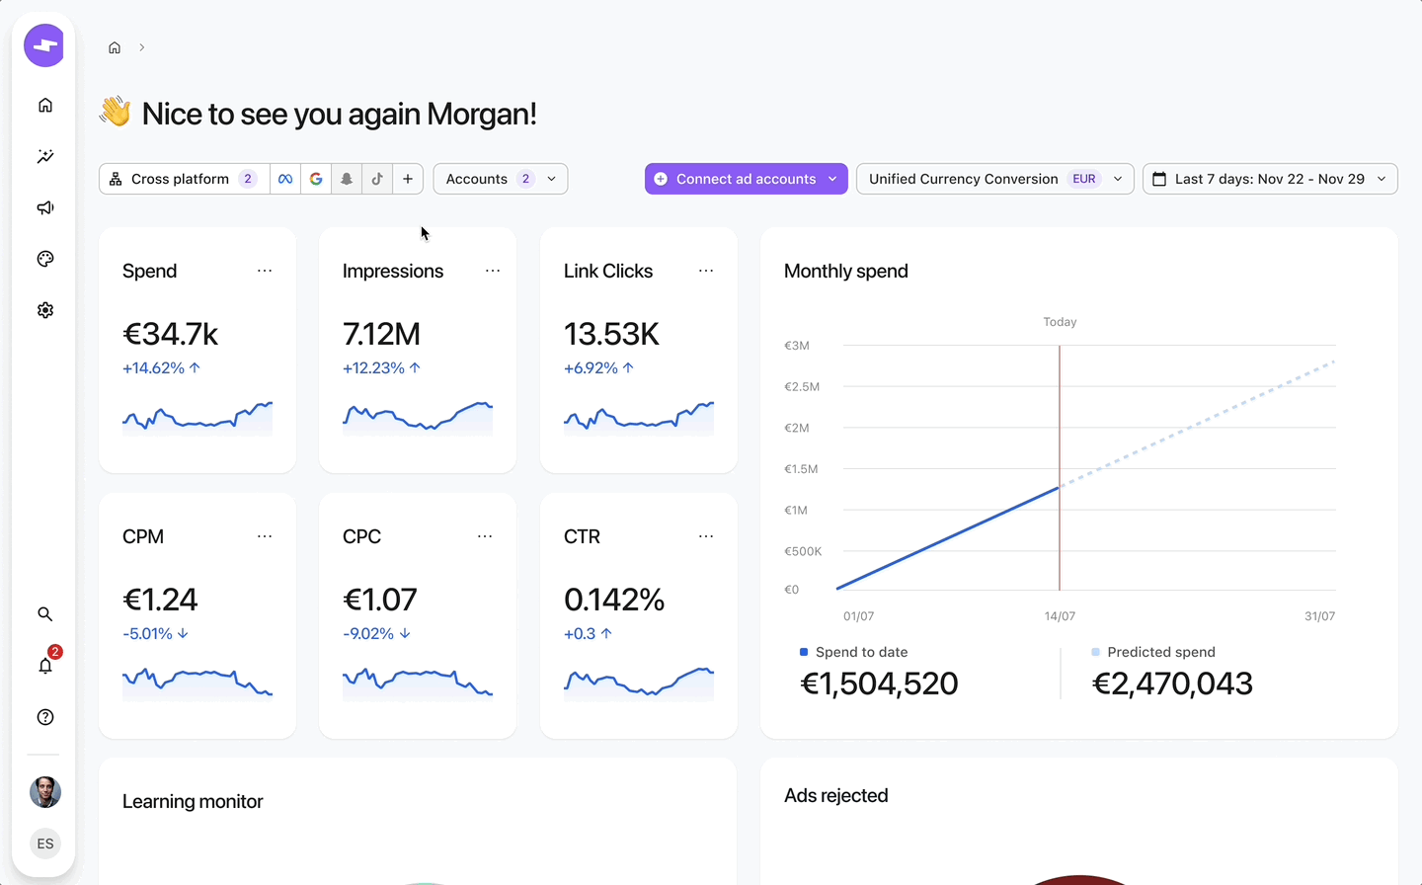The height and width of the screenshot is (885, 1422).
Task: Click the €1,504,520 spend to date figure
Action: pyautogui.click(x=879, y=684)
